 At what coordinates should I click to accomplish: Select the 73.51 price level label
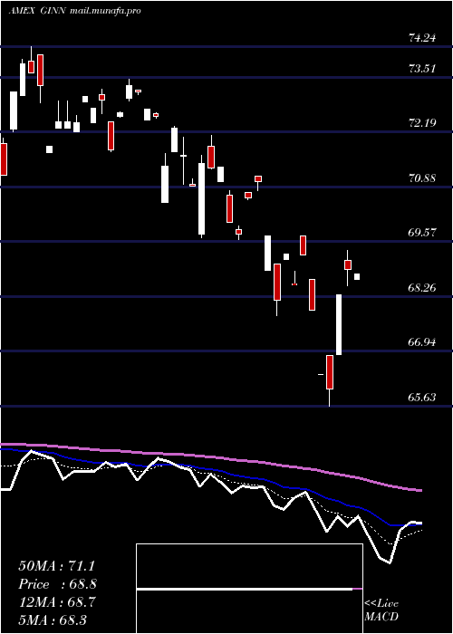click(x=422, y=69)
